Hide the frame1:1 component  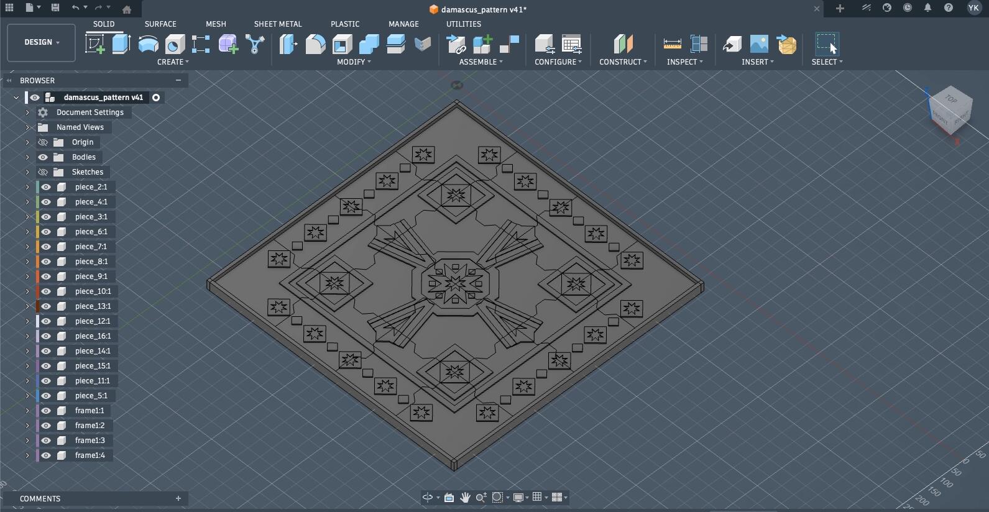point(46,411)
